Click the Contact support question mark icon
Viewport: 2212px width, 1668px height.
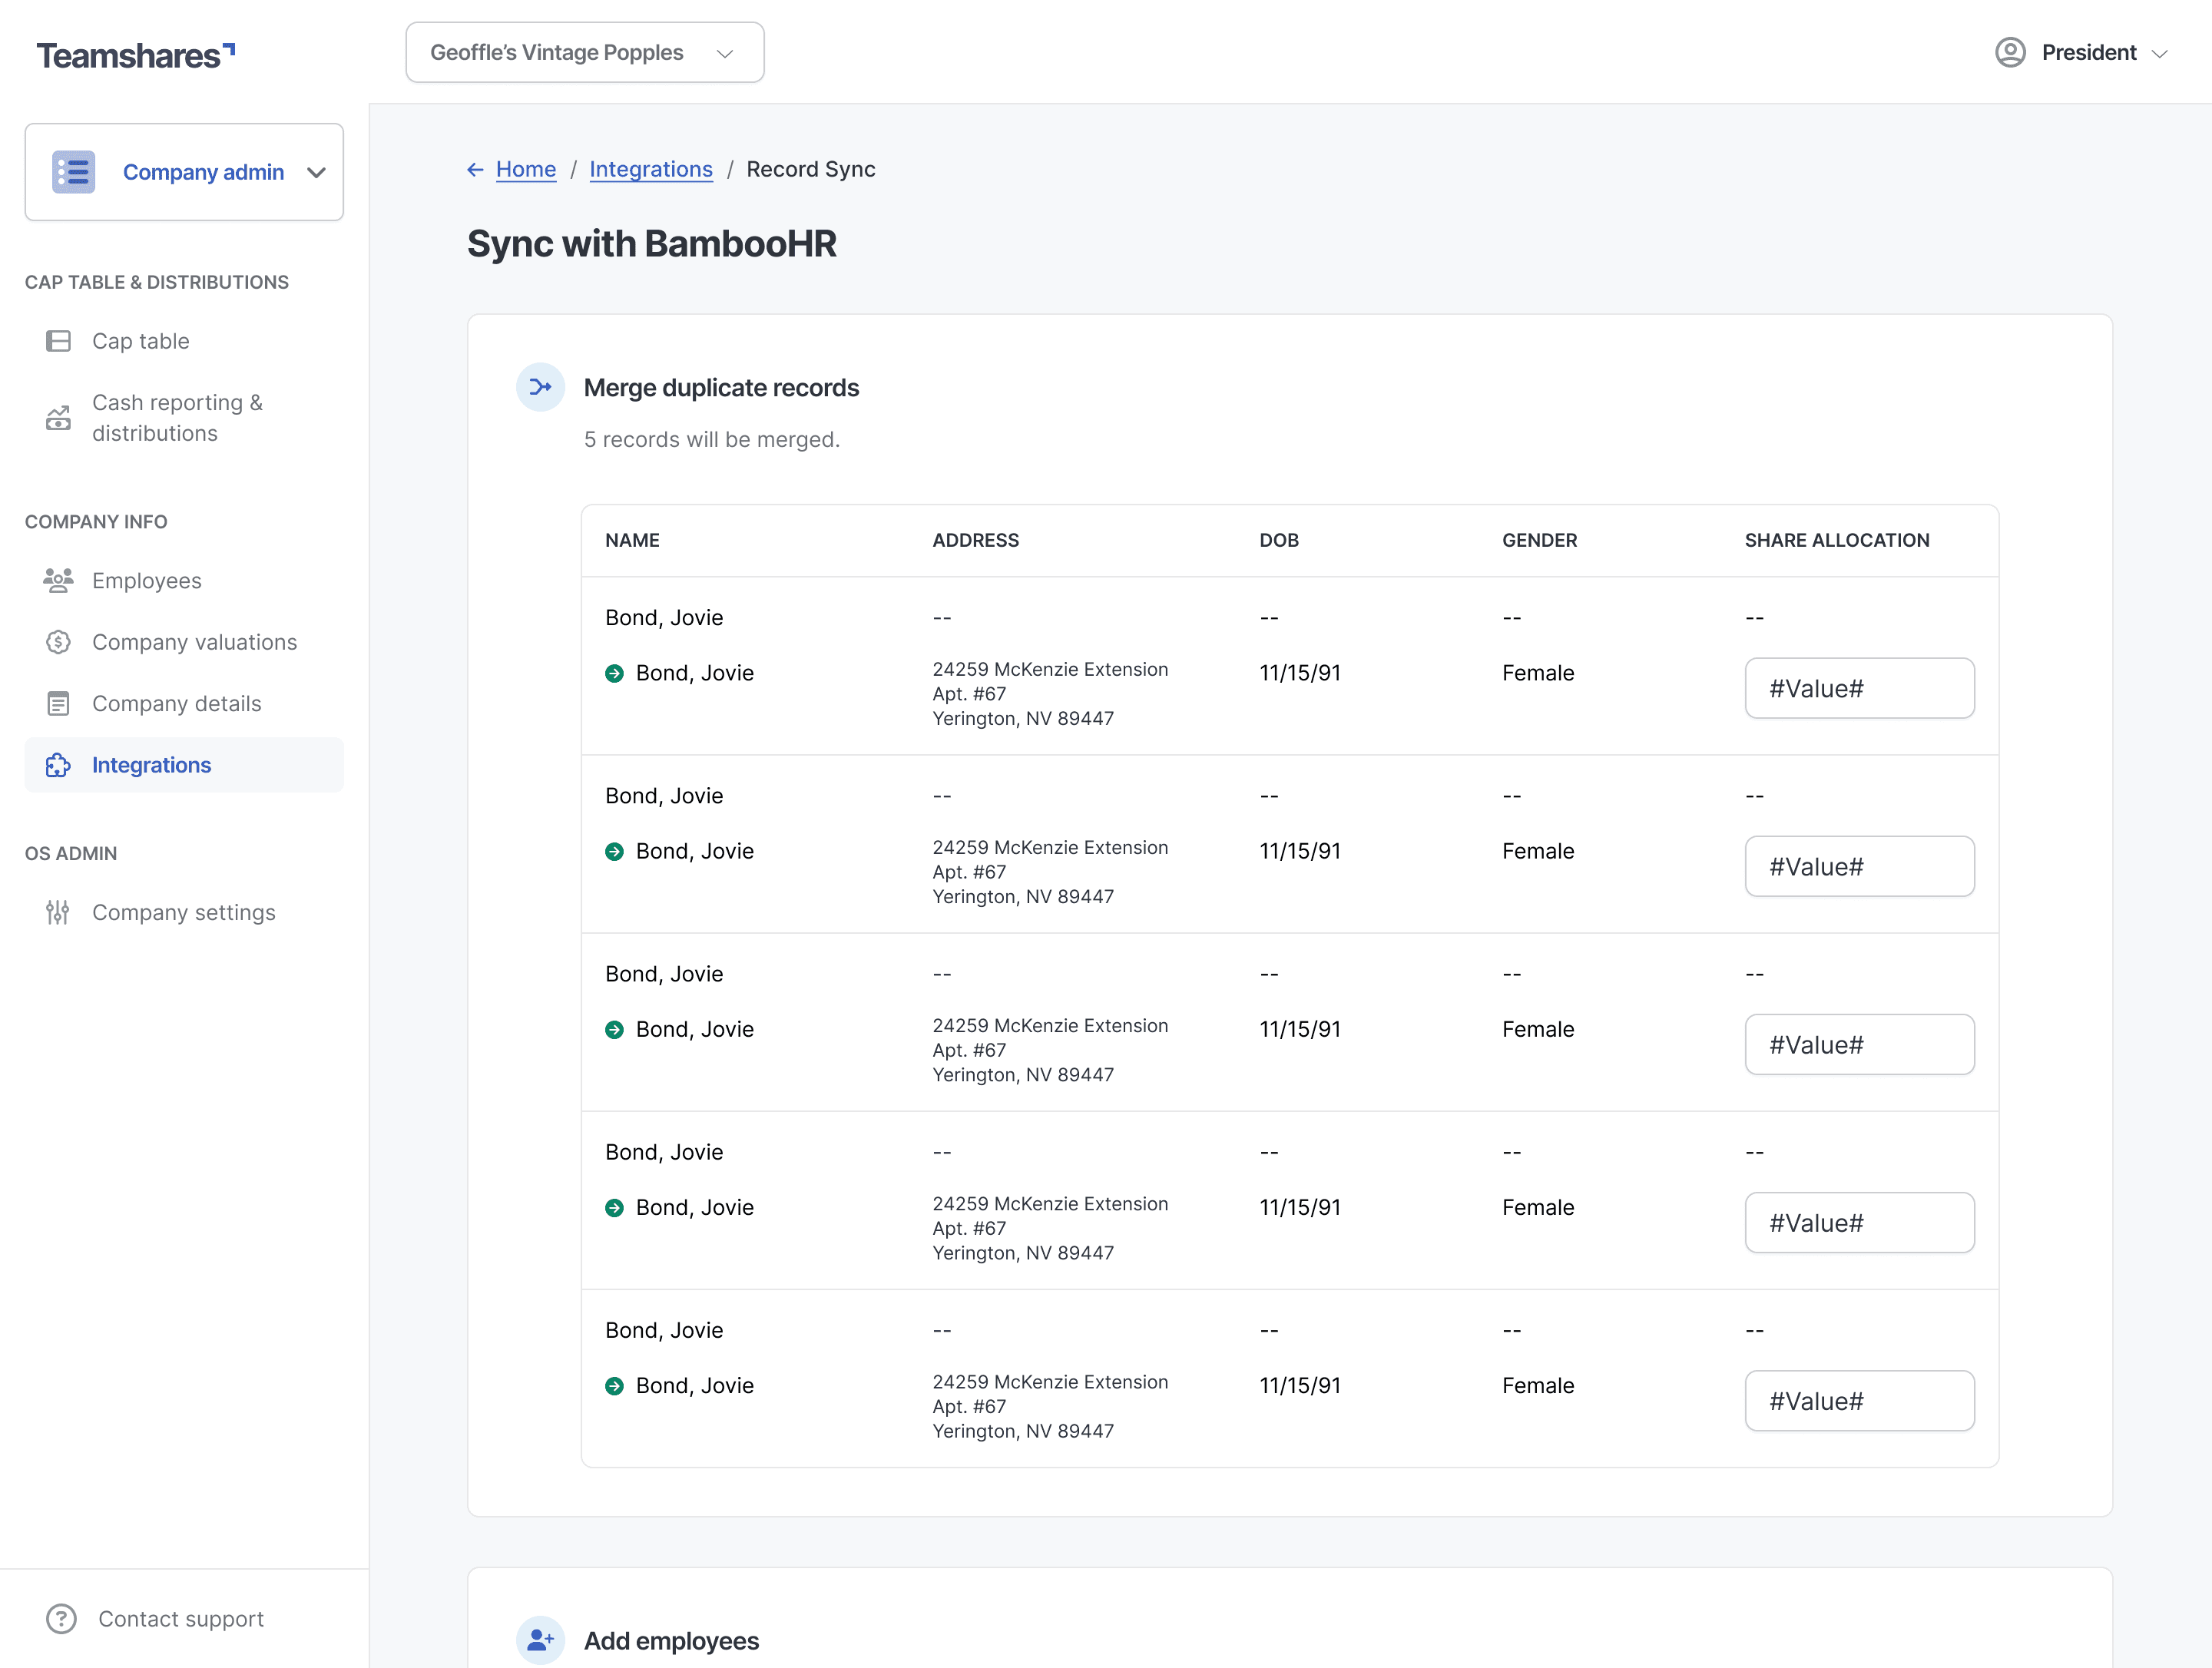tap(61, 1618)
